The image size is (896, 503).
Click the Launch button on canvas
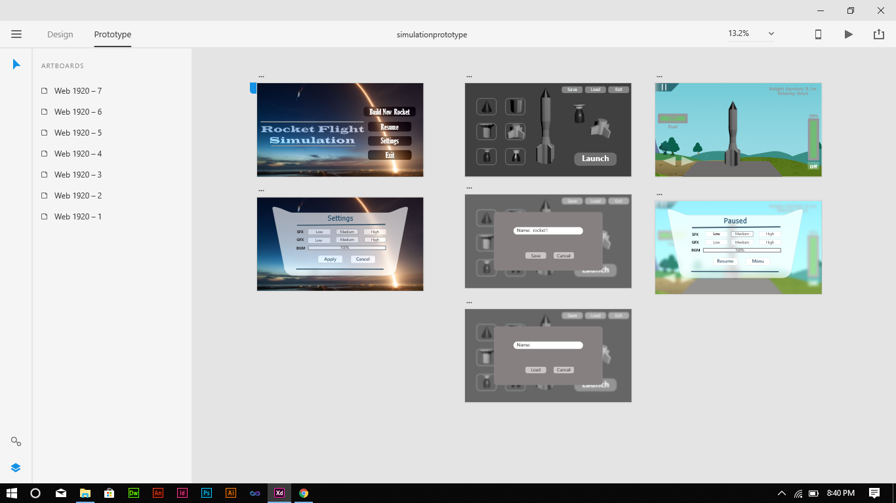(595, 158)
